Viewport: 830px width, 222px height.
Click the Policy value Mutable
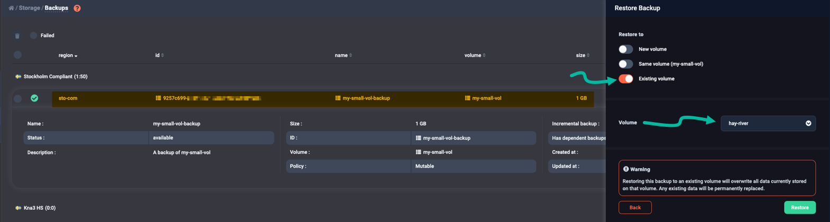[425, 166]
